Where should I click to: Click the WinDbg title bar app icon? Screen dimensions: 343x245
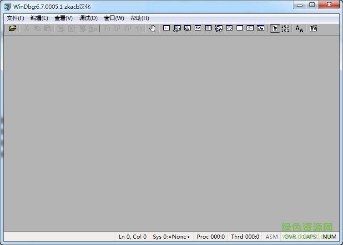tap(7, 7)
